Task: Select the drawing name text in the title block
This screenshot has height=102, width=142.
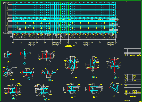Action: tap(133, 97)
